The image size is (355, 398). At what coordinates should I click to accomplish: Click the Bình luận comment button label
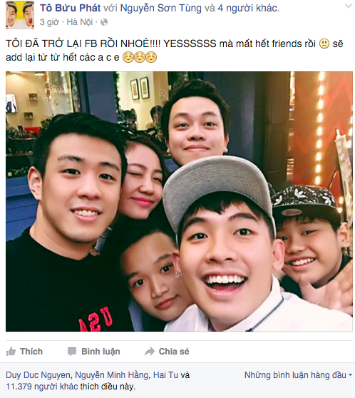coord(101,352)
